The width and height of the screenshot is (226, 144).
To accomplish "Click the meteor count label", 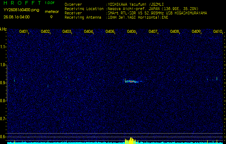I will [x=52, y=12].
